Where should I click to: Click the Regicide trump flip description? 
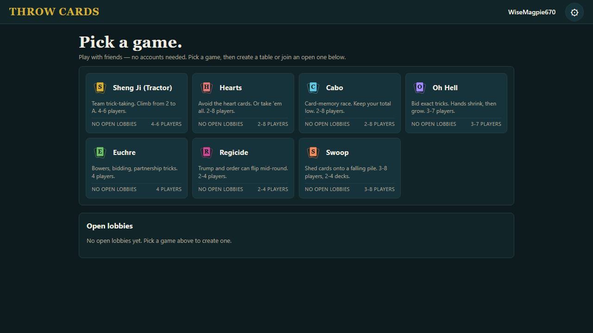(x=243, y=172)
